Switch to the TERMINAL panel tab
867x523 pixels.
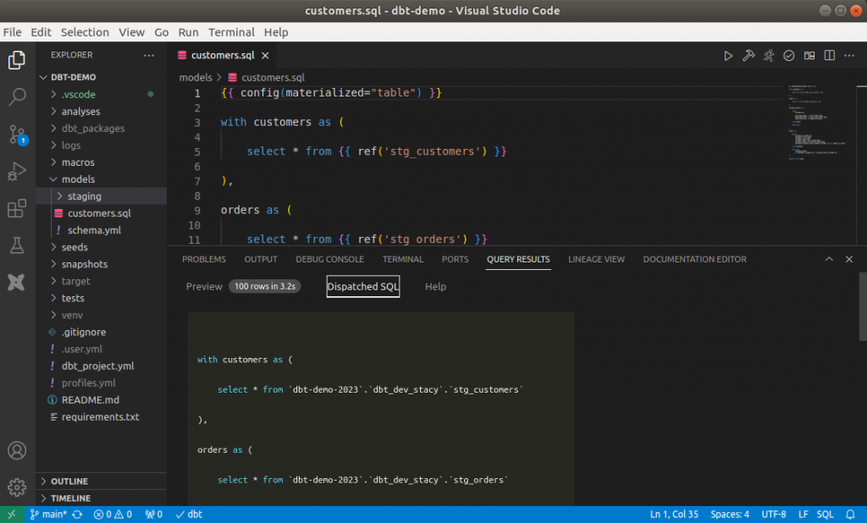point(402,259)
